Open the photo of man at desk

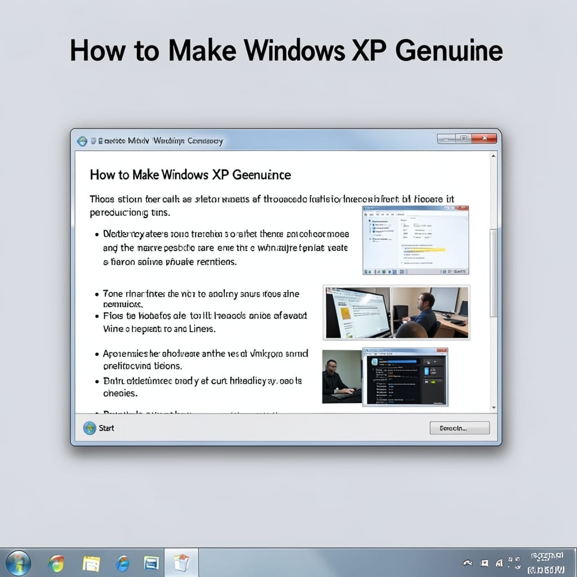point(430,313)
